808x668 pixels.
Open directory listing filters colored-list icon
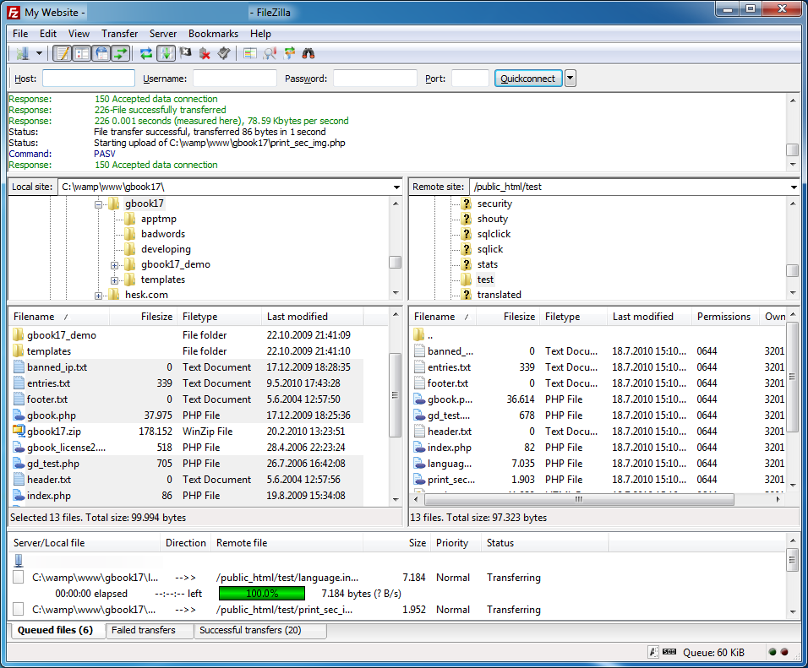[250, 53]
